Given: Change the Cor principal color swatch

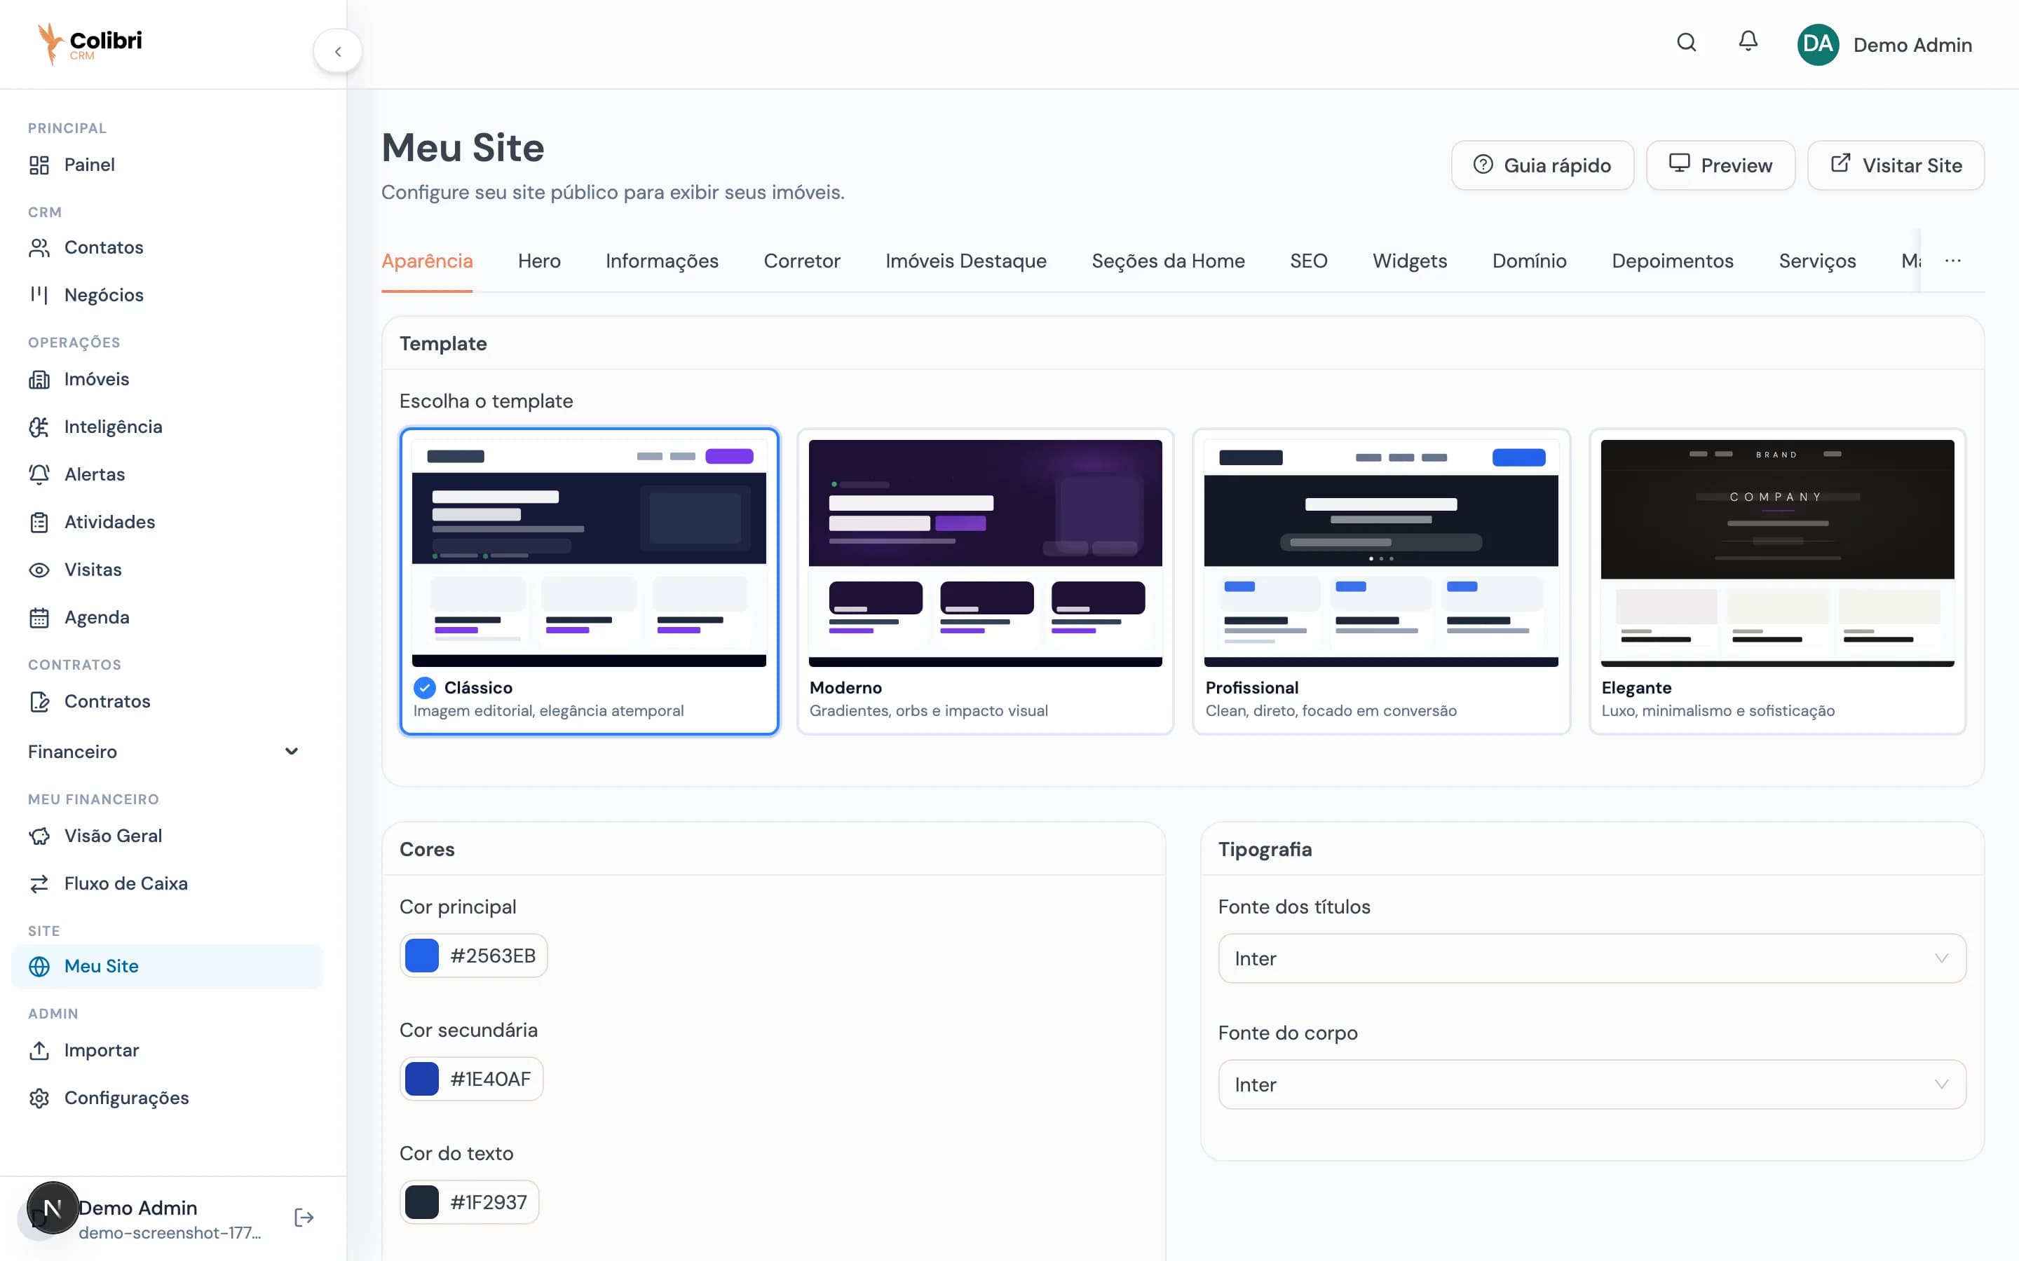Looking at the screenshot, I should pyautogui.click(x=422, y=955).
